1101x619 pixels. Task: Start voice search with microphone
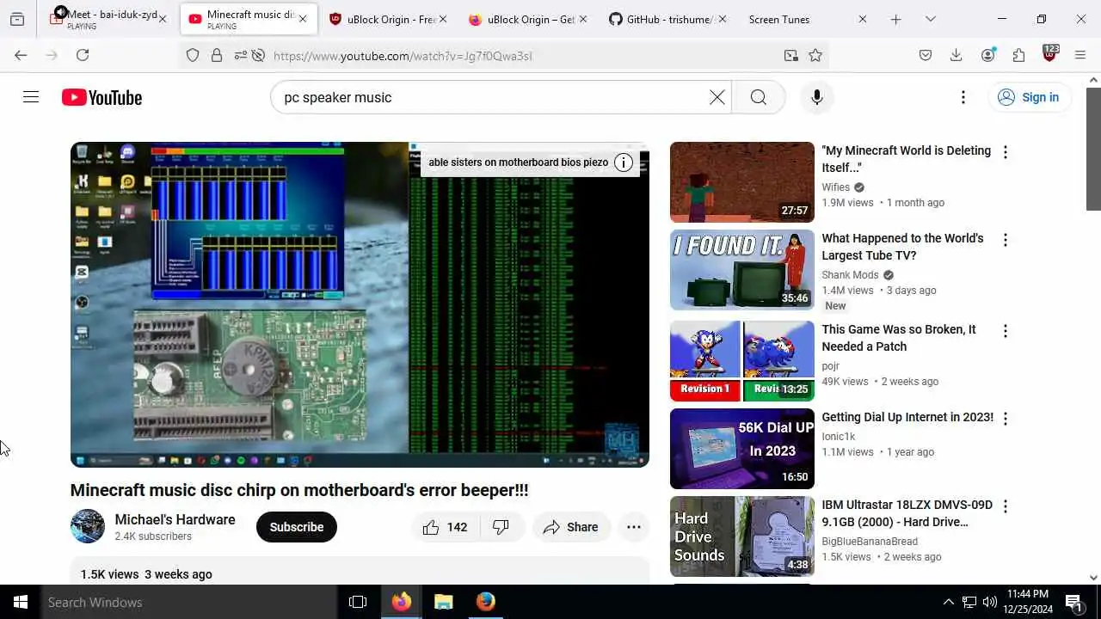coord(816,97)
